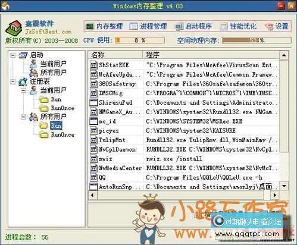Click the horizontal scroll left arrow
The image size is (297, 245).
(92, 195)
